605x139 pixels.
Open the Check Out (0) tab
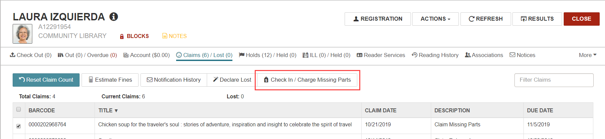pos(31,55)
